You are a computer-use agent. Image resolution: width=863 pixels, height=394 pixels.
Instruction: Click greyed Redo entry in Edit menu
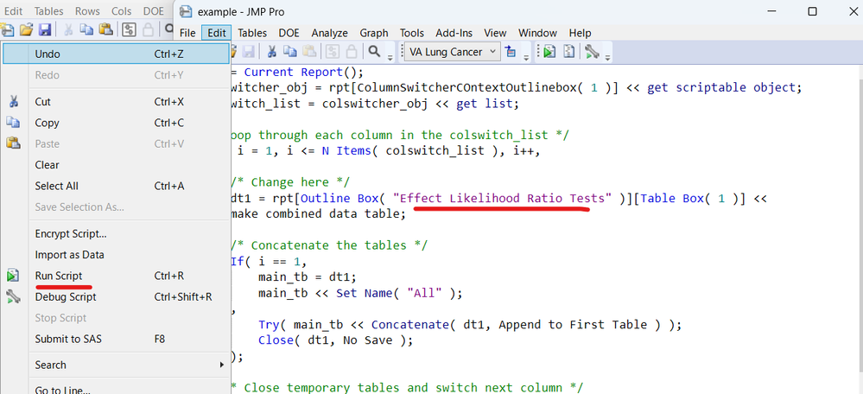pyautogui.click(x=116, y=75)
